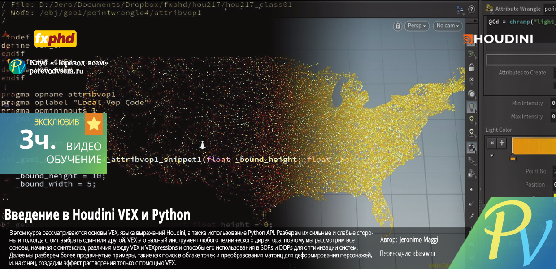The width and height of the screenshot is (556, 269).
Task: Toggle the shadowed lighting icon
Action: click(472, 133)
